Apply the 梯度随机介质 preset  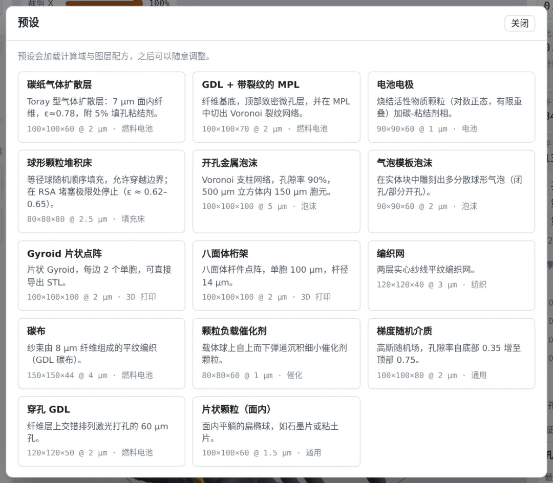click(x=451, y=354)
